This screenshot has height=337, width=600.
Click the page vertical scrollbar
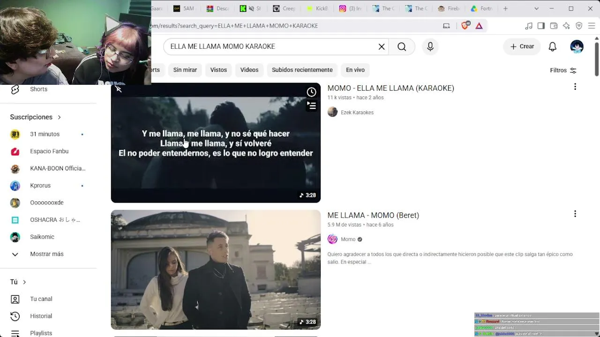click(596, 59)
